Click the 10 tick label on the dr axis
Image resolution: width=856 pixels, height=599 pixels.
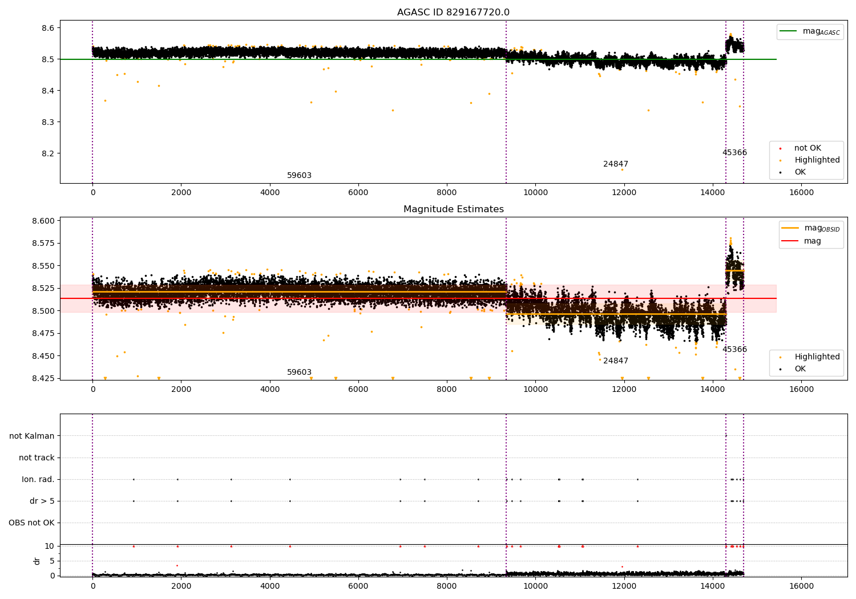coord(50,546)
